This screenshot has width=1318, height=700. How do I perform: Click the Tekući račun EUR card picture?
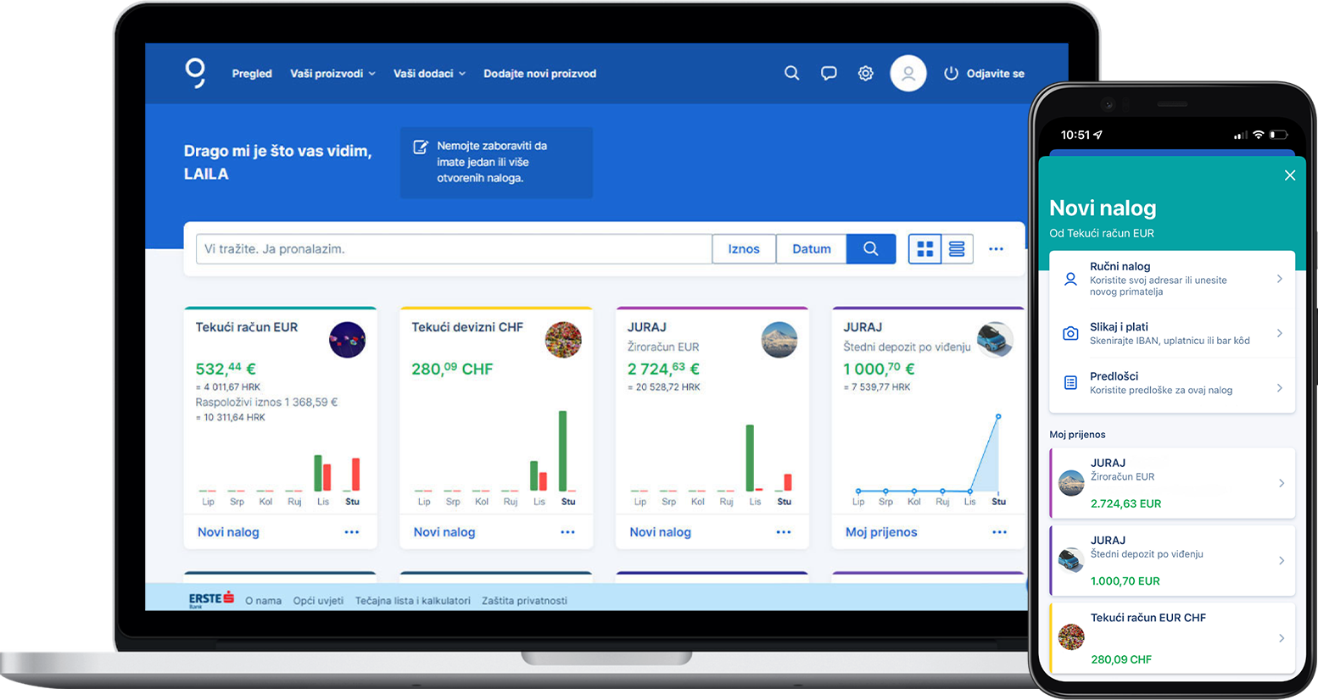point(347,340)
